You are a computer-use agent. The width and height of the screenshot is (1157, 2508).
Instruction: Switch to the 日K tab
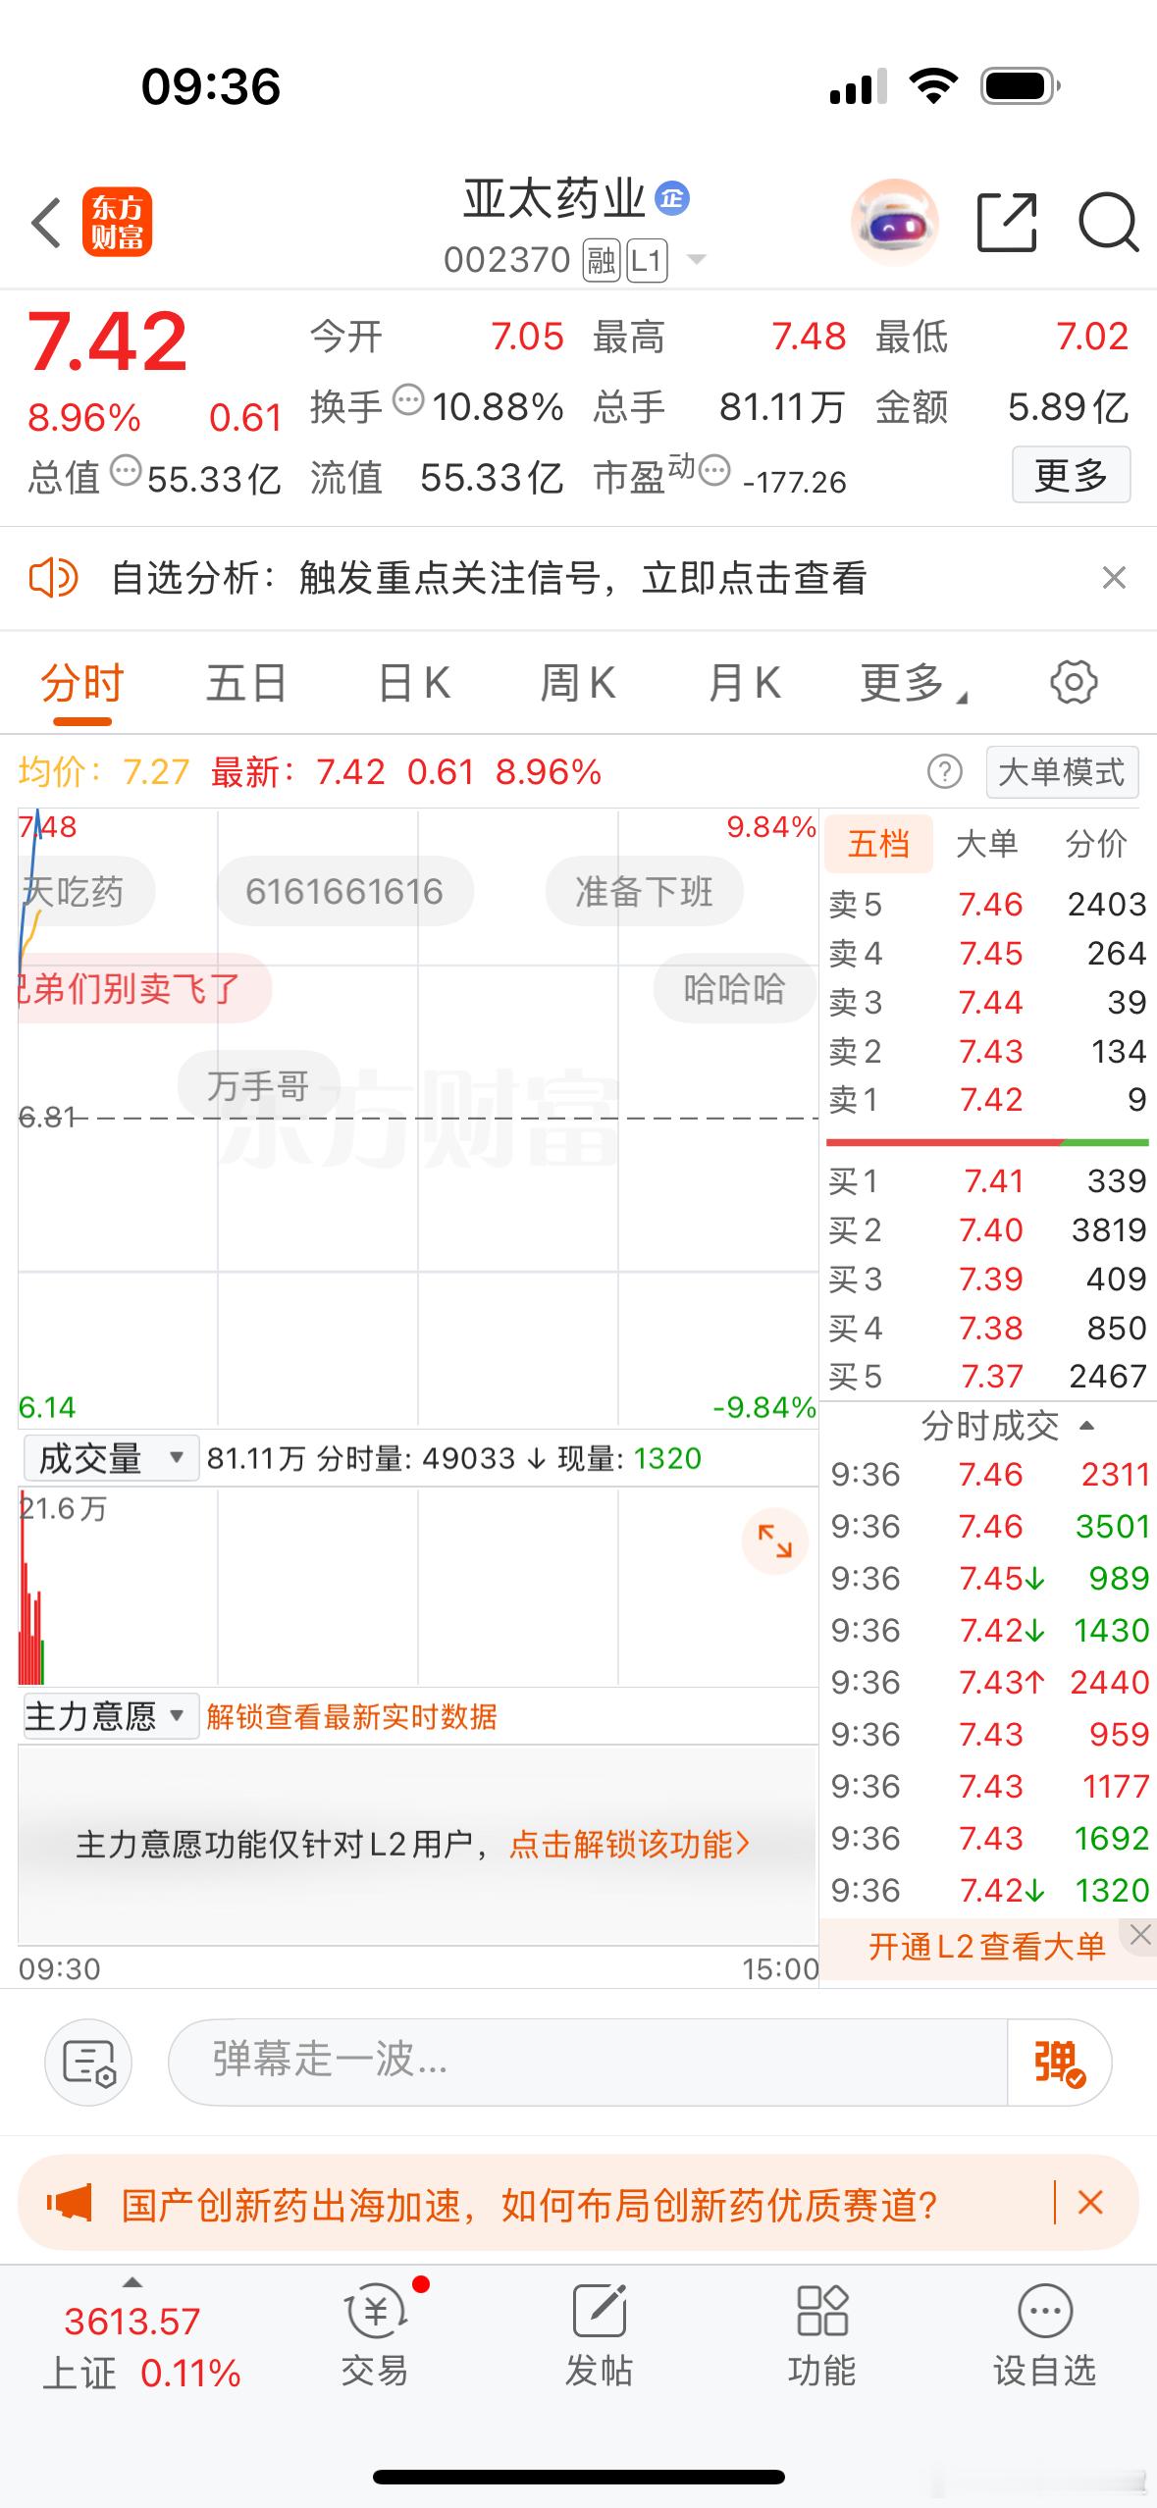pos(414,683)
